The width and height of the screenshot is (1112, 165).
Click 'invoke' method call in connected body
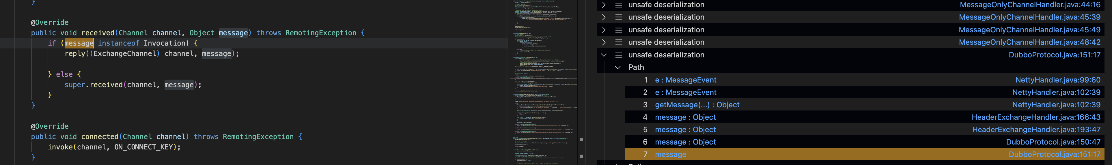tap(60, 147)
